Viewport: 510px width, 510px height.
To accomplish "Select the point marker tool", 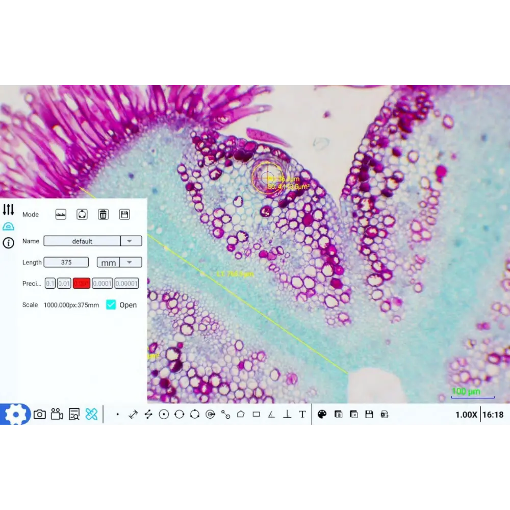I will point(118,415).
